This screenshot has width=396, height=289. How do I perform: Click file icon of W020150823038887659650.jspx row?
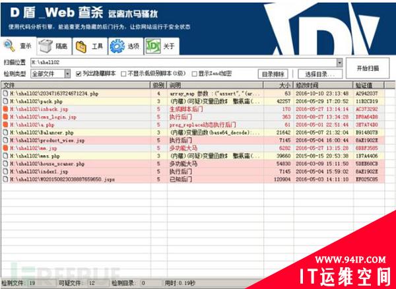5,179
